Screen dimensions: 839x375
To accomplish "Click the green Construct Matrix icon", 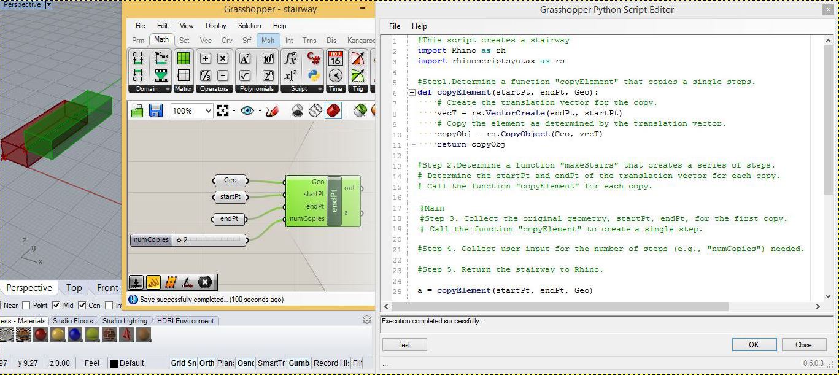I will pyautogui.click(x=183, y=59).
